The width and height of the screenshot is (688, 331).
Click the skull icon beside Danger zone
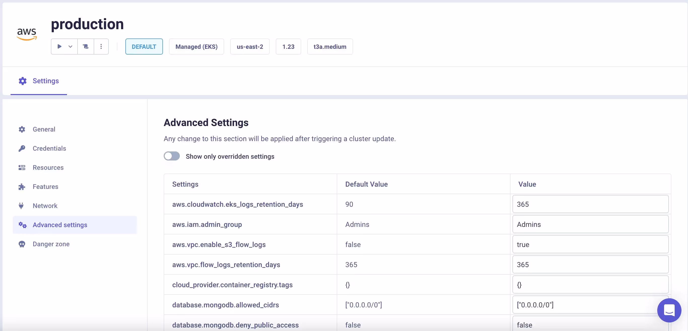[x=22, y=244]
